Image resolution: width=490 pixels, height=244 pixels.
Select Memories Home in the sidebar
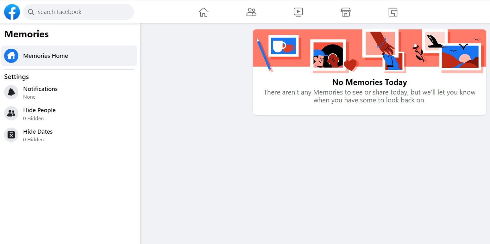click(45, 56)
